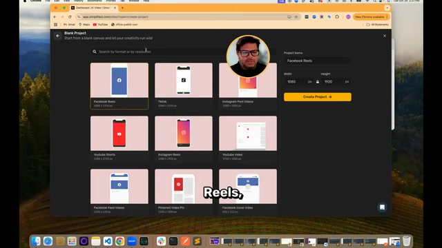Viewport: 442px width, 248px height.
Task: Select the Instagram Reels format card
Action: tap(184, 139)
